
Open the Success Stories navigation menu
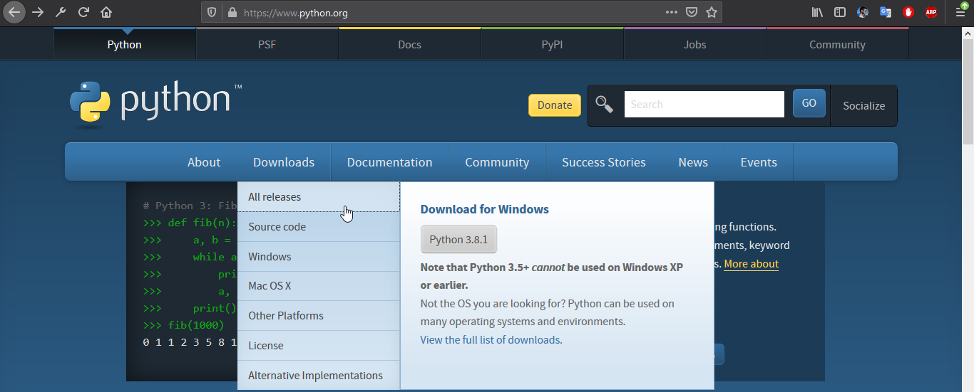[604, 162]
